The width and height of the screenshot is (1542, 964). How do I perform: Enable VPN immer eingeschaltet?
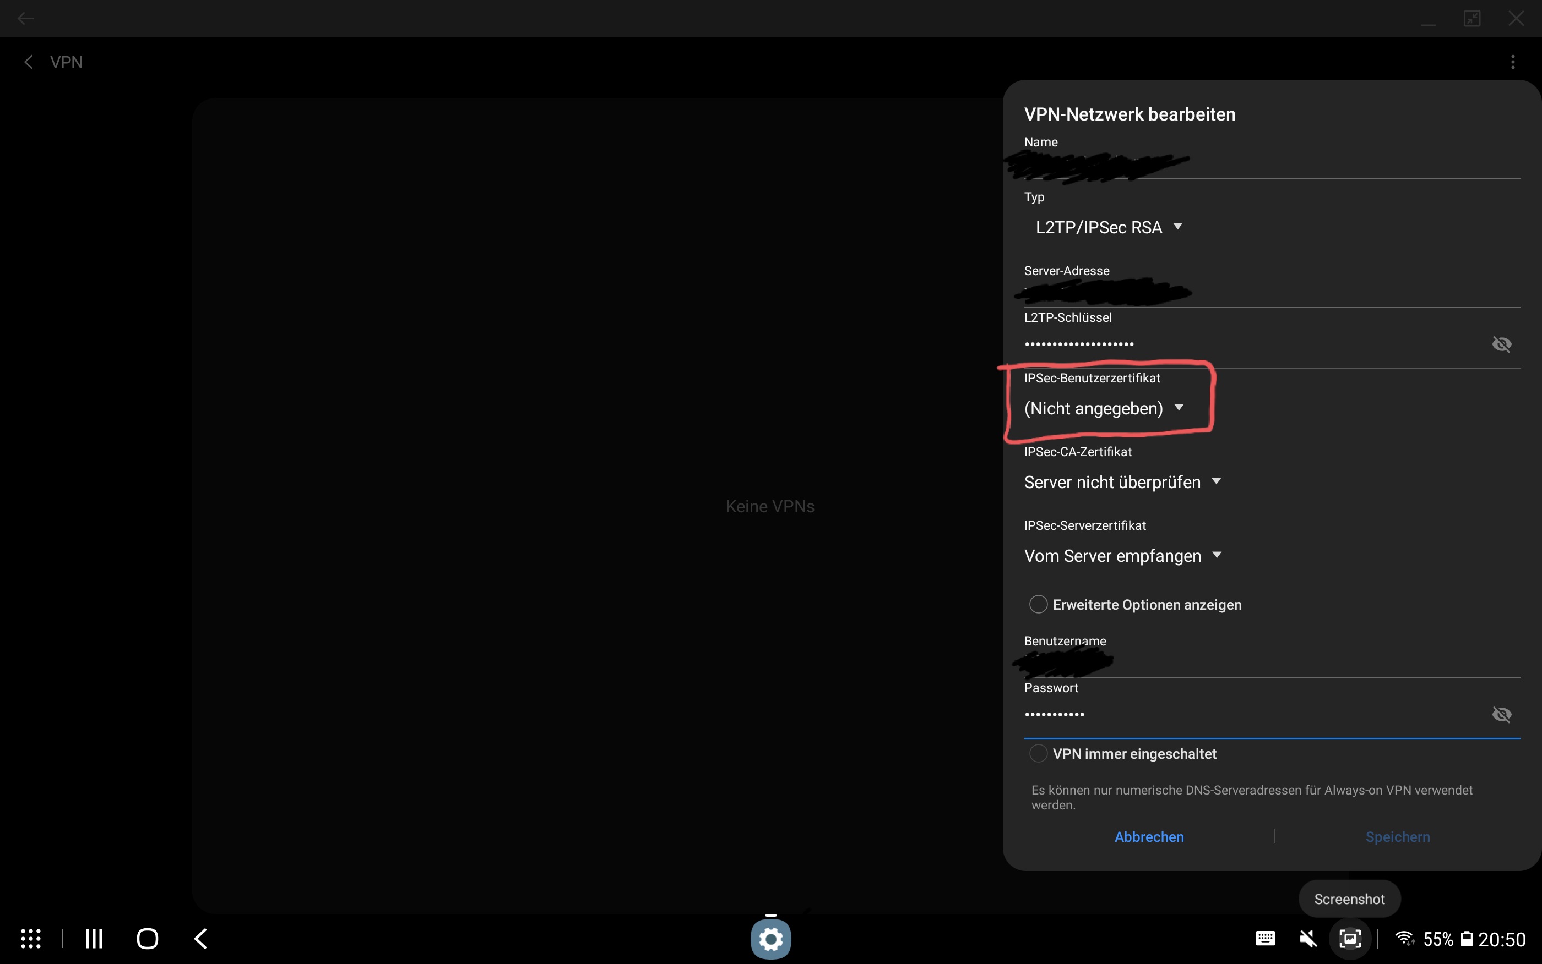(1038, 754)
